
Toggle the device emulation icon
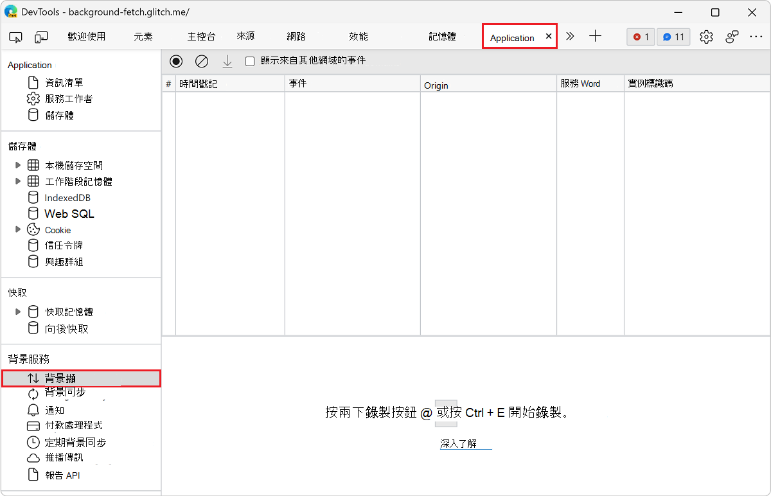point(41,37)
